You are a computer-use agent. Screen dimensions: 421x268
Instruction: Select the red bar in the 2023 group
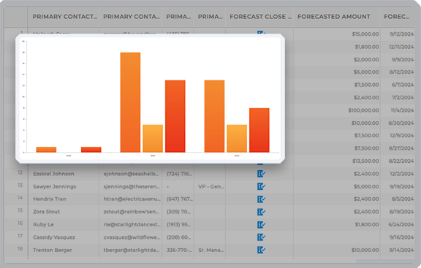tap(175, 116)
